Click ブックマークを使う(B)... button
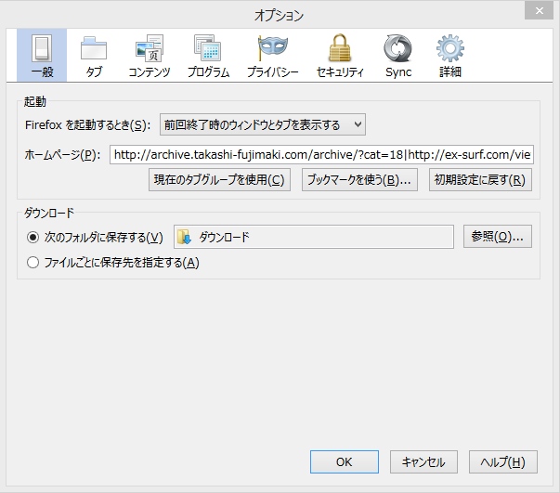560x493 pixels. [359, 179]
